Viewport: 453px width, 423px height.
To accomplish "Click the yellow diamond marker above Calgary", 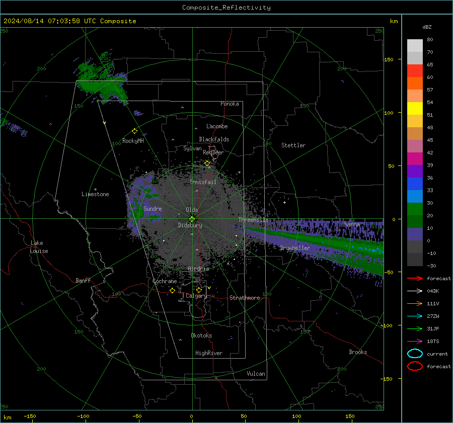I will click(199, 290).
